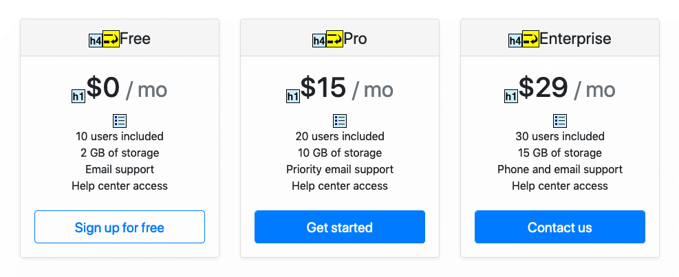Image resolution: width=679 pixels, height=277 pixels.
Task: Click the h1 badge beside $29 price
Action: point(511,96)
